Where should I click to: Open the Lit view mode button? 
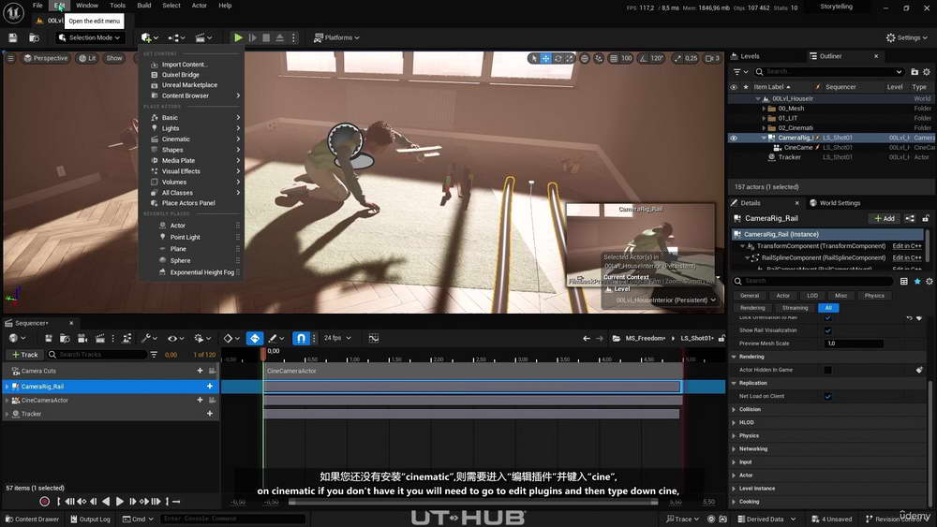(x=87, y=58)
